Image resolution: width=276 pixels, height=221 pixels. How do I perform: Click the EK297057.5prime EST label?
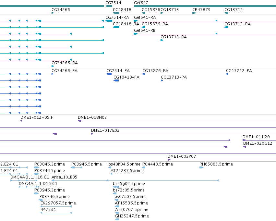click(58, 203)
